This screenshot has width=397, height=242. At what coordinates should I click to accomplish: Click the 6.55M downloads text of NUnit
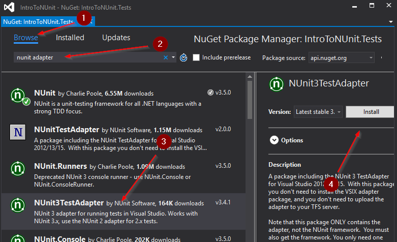pyautogui.click(x=129, y=94)
